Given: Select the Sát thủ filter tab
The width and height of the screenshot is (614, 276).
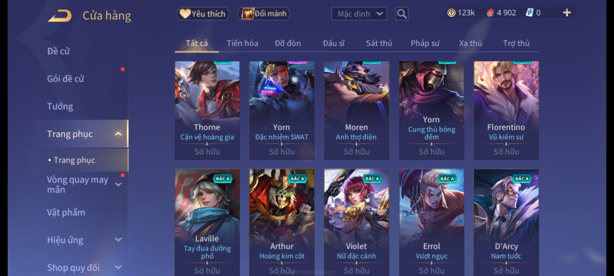Looking at the screenshot, I should tap(379, 43).
